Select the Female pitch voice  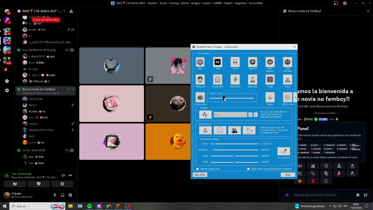tap(218, 79)
